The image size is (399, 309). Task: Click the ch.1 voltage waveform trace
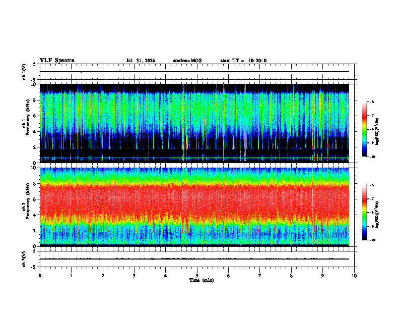[x=194, y=72]
